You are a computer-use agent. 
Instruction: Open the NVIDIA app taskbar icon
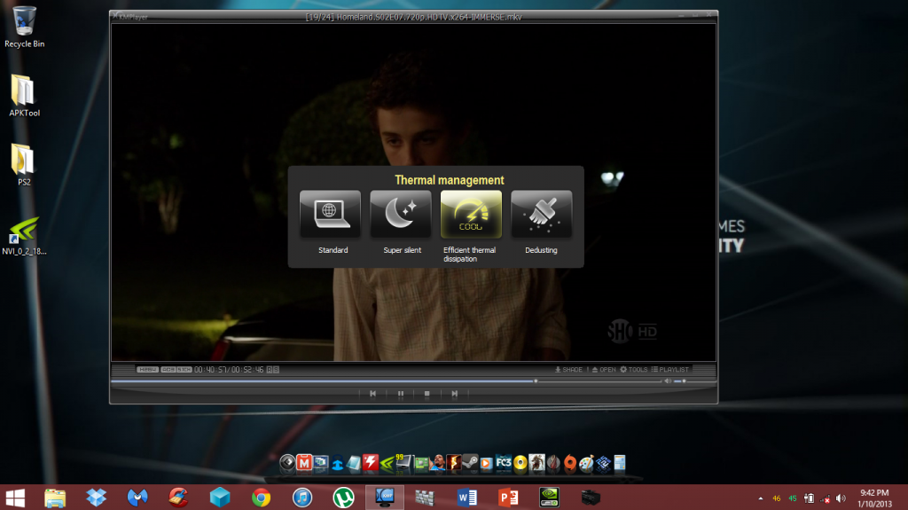tap(549, 498)
